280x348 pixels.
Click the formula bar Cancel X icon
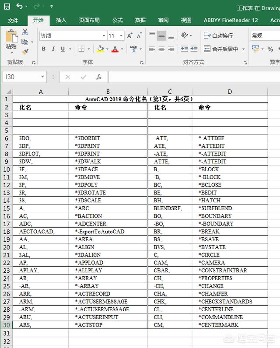[x=68, y=77]
